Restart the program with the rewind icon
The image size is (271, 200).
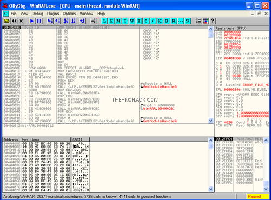pyautogui.click(x=14, y=21)
